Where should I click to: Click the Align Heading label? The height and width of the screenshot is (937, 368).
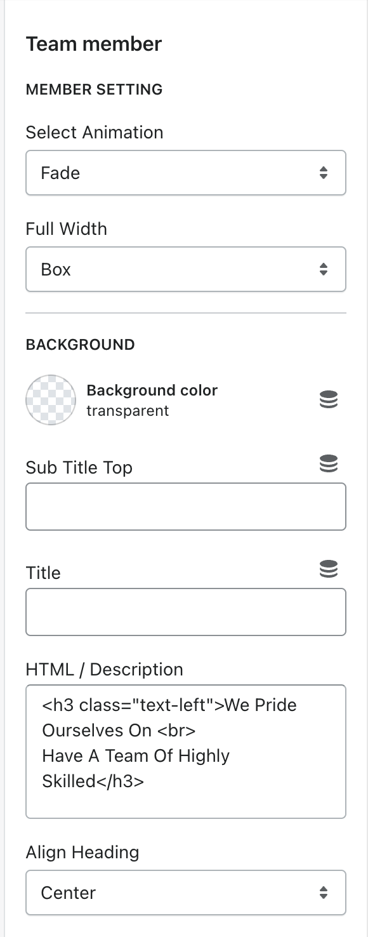tap(82, 852)
